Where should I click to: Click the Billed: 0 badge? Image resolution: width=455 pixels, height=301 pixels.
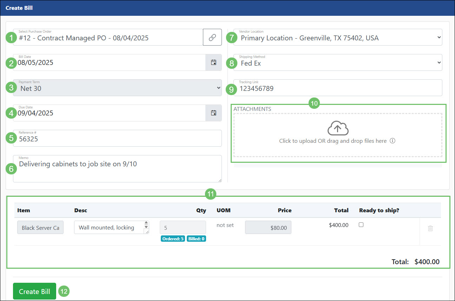point(196,238)
